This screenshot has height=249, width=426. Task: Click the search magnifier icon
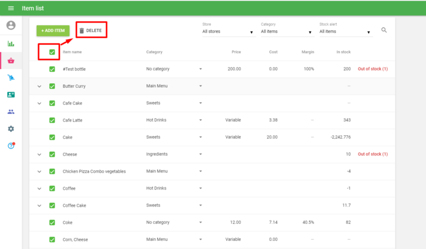[x=384, y=30]
